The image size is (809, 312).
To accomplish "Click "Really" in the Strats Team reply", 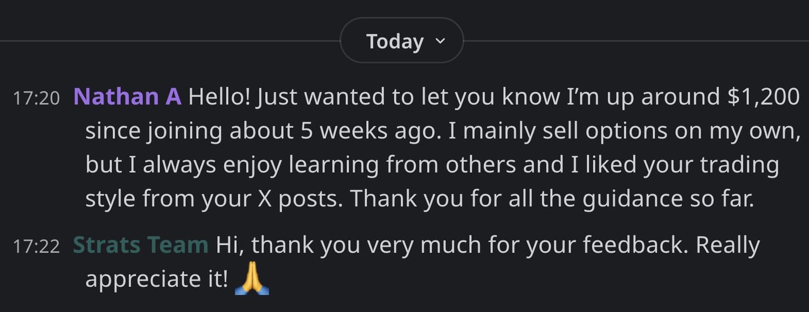I will [x=728, y=245].
